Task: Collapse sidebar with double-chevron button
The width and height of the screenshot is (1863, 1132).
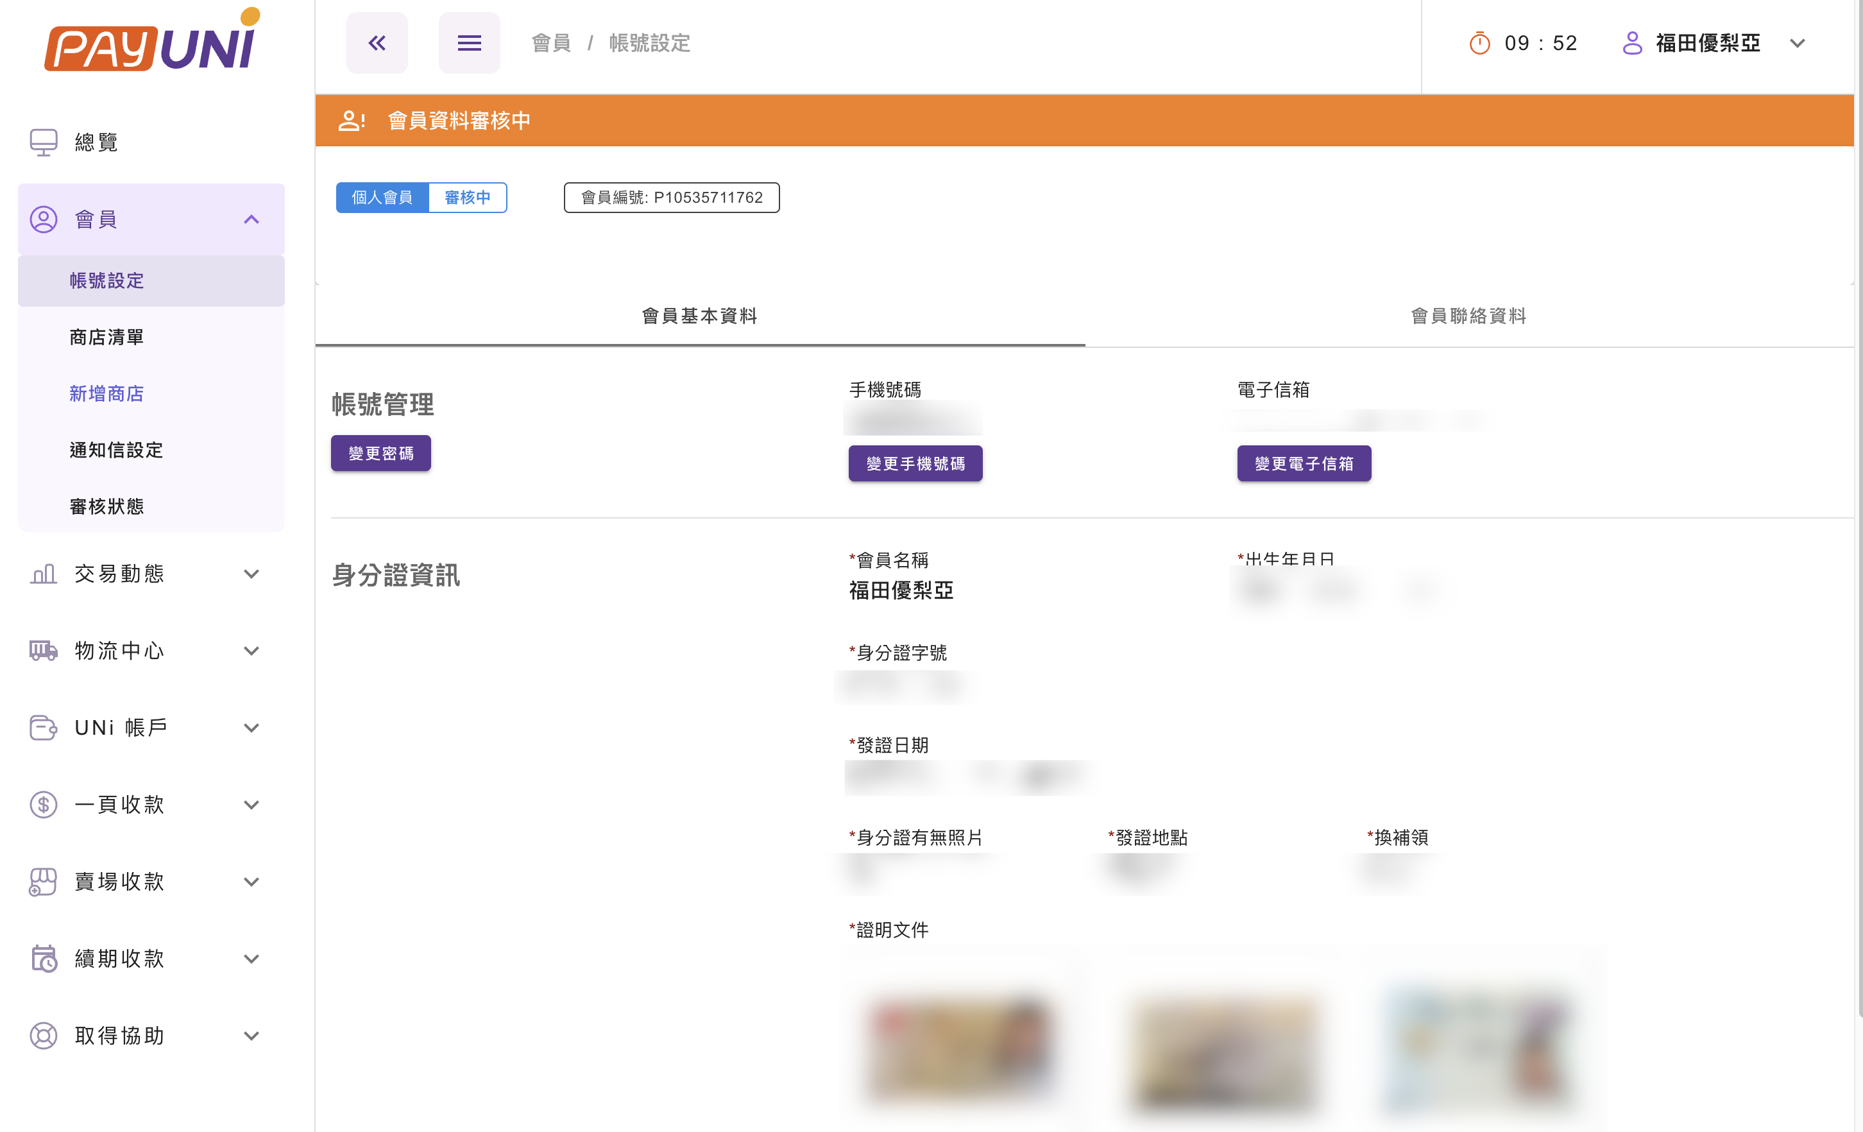Action: coord(377,43)
